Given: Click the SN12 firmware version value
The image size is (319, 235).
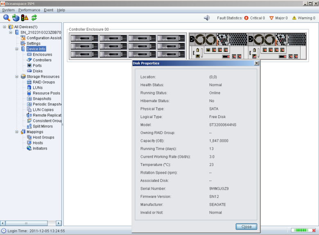Looking at the screenshot, I should point(214,197).
